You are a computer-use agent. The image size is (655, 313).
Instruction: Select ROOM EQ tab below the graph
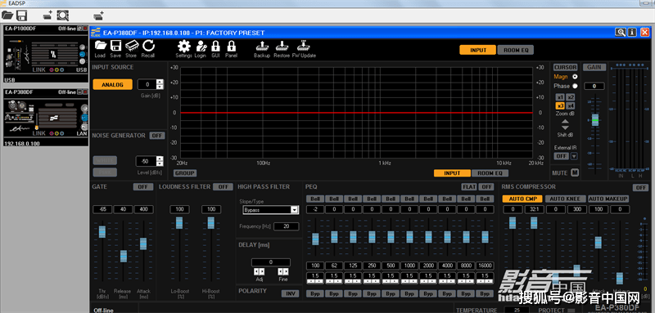[490, 173]
